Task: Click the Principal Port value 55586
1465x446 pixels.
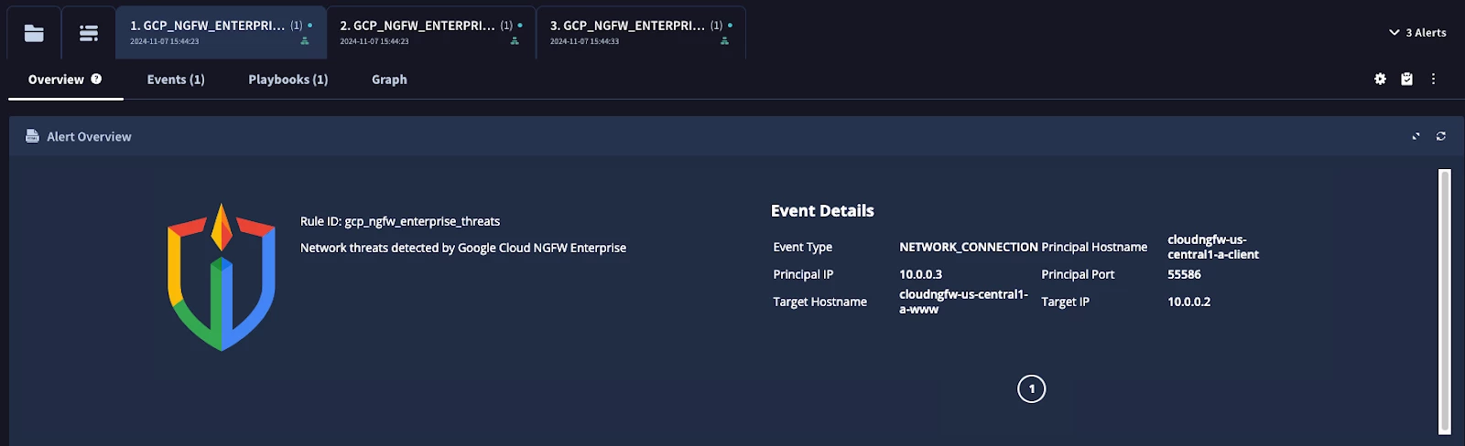Action: pos(1184,274)
